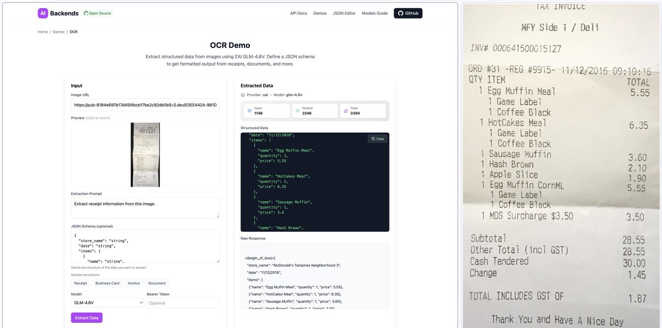
Task: Click the Raw Response label
Action: pos(253,238)
